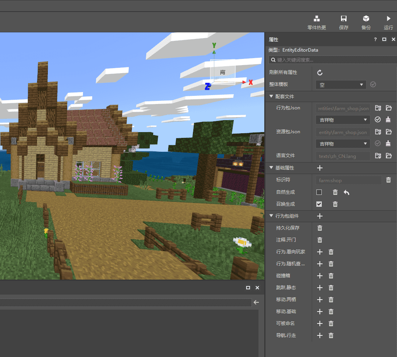Screen dimensions: 397x357
Task: Locate 行为包Json file with badged folder icon
Action: tap(378, 108)
